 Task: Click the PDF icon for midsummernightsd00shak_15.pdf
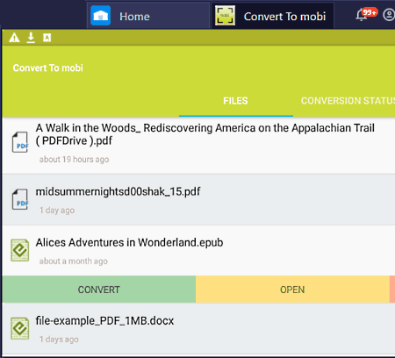[x=20, y=199]
